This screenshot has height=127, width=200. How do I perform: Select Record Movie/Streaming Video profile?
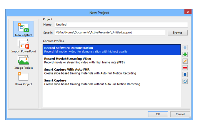[x=111, y=60]
